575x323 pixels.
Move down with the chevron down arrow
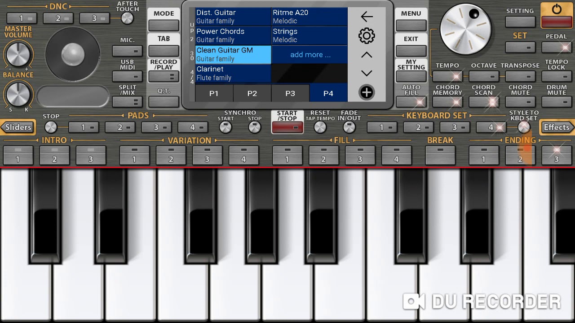pos(367,73)
